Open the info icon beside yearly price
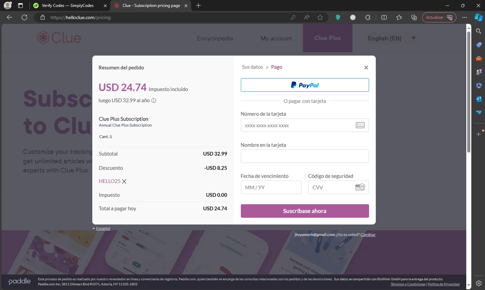485x290 pixels. pos(154,101)
